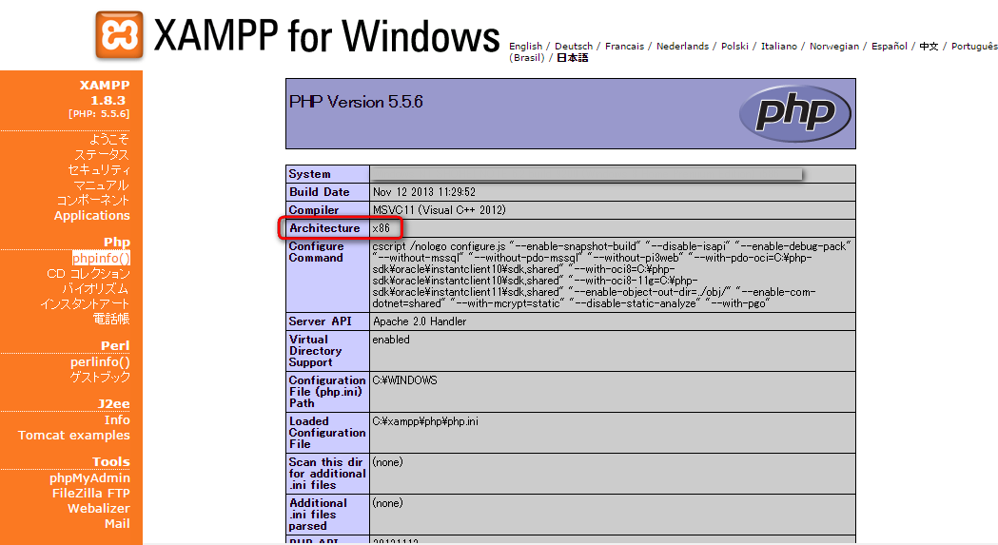998x545 pixels.
Task: Open the インスタントアート demo
Action: pyautogui.click(x=85, y=303)
